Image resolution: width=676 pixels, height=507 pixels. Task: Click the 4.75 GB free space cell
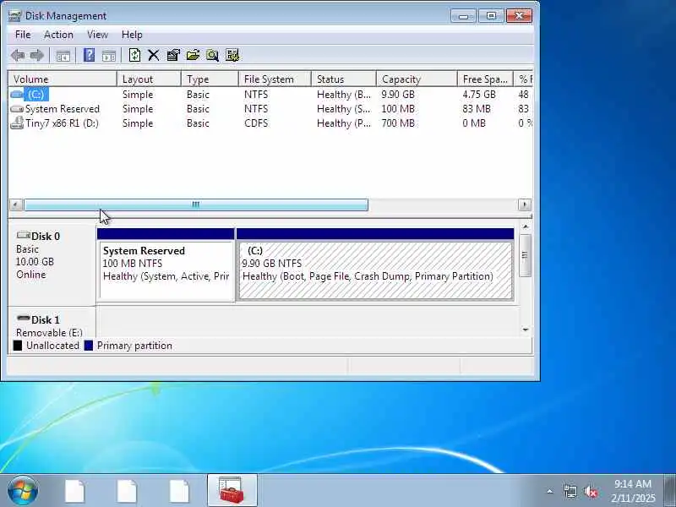click(479, 95)
